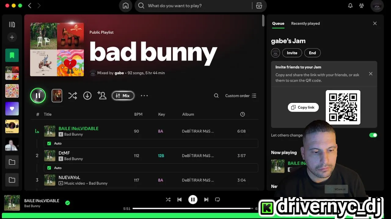Click the Jam QR code
The height and width of the screenshot is (219, 391).
[343, 107]
